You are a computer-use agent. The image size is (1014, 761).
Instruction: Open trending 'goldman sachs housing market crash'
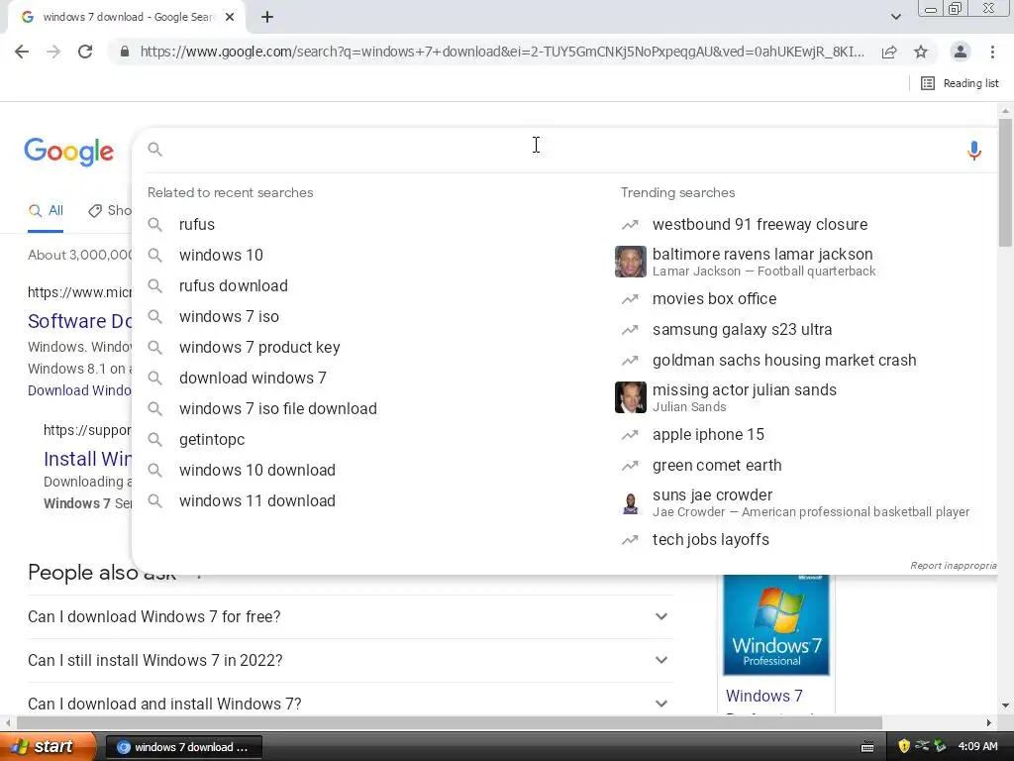(784, 361)
